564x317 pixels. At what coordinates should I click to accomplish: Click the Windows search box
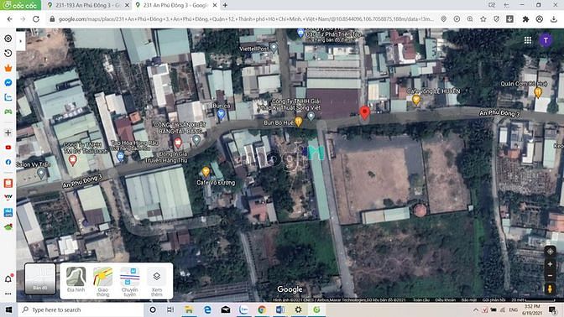pos(80,309)
